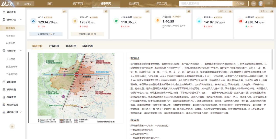The height and width of the screenshot is (139, 276).
Task: Click the 产业占比 cube icon
Action: pyautogui.click(x=158, y=20)
